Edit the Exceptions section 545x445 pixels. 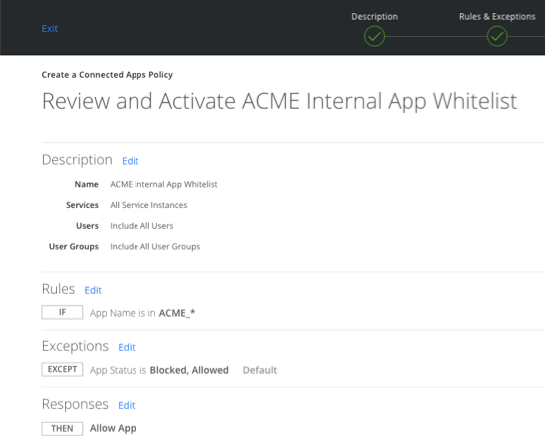(x=127, y=347)
